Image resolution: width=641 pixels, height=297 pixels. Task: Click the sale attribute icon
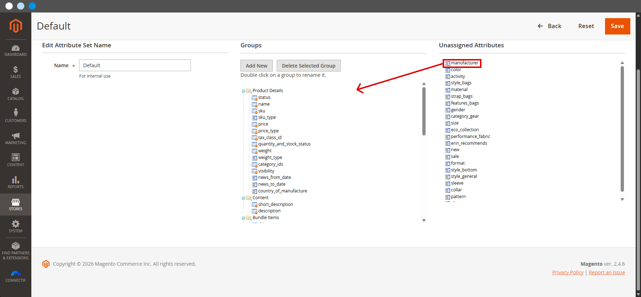448,157
